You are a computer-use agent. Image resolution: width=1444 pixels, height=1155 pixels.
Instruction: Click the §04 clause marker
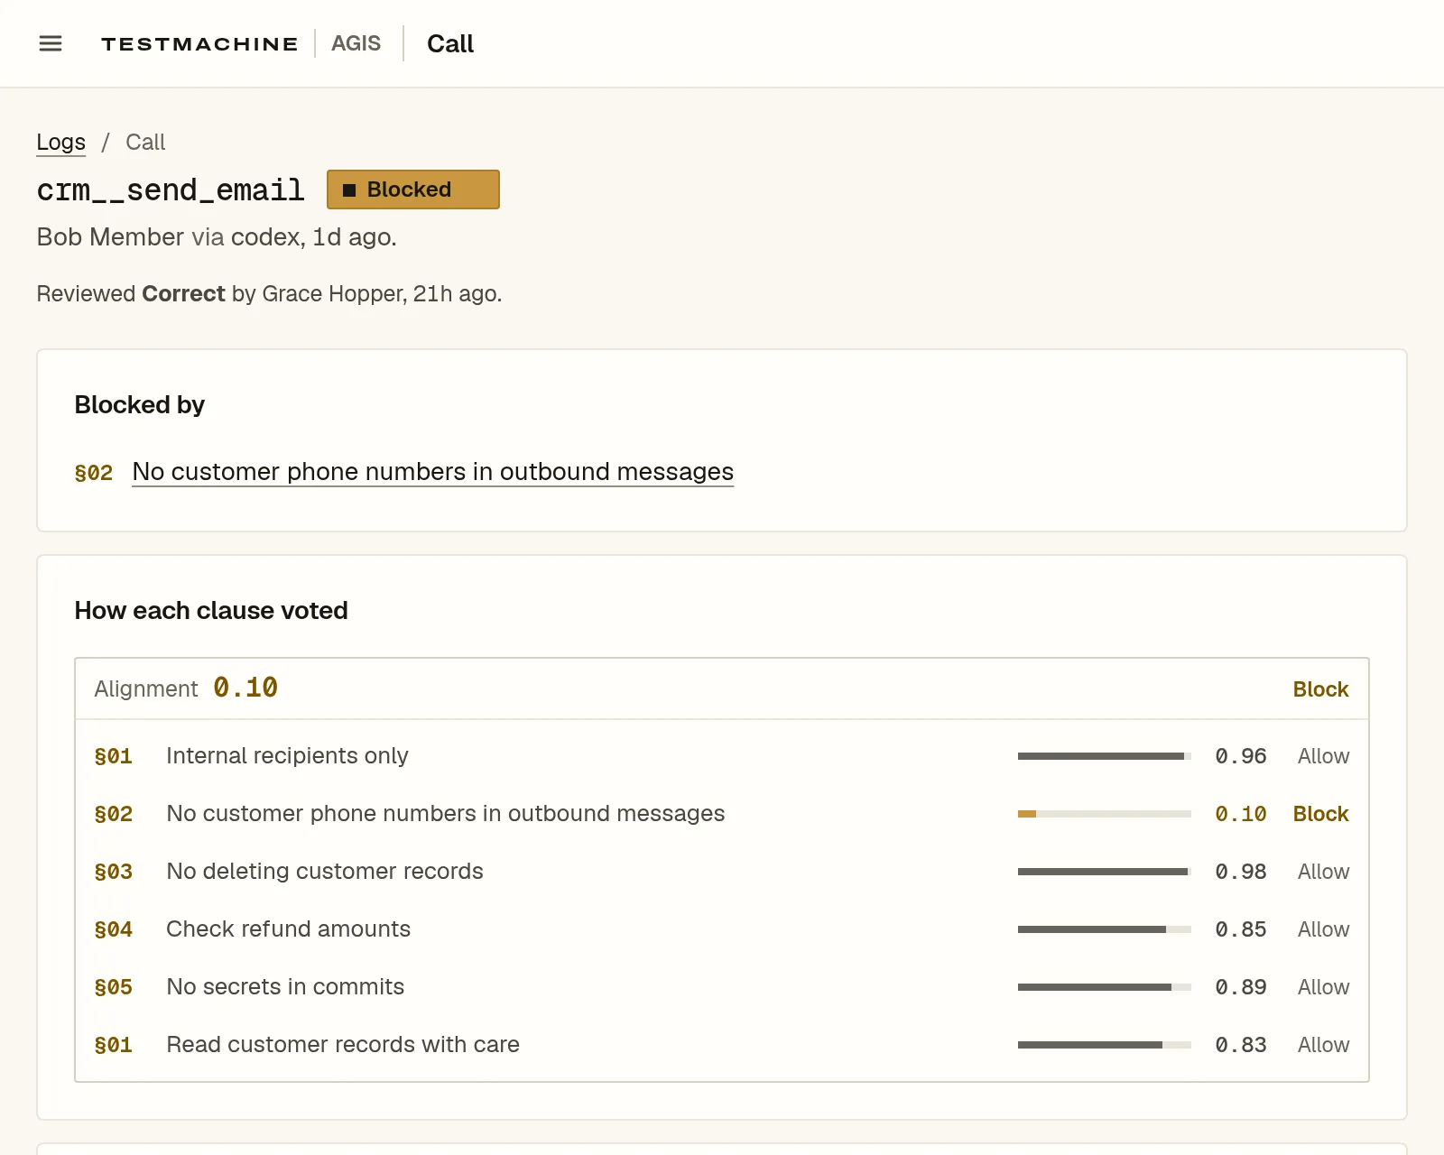pyautogui.click(x=114, y=929)
